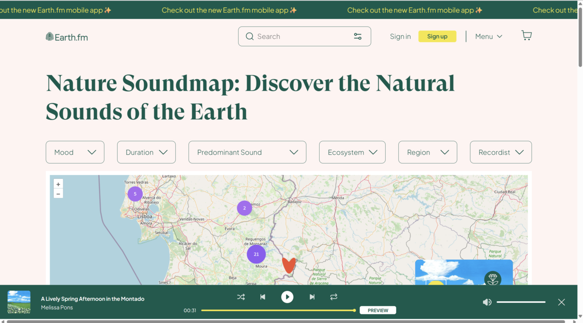Image resolution: width=583 pixels, height=323 pixels.
Task: Skip to previous track
Action: click(263, 297)
